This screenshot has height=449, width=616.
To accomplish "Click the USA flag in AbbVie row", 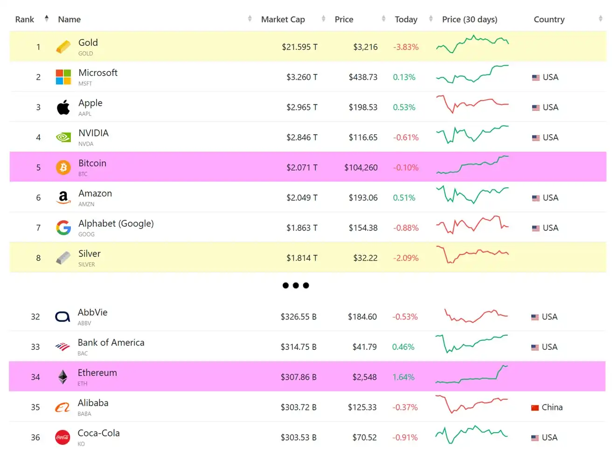I will tap(535, 317).
